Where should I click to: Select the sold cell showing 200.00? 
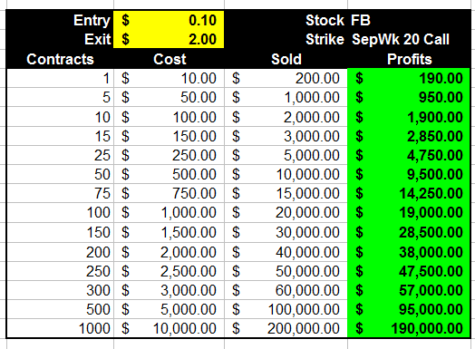[286, 79]
